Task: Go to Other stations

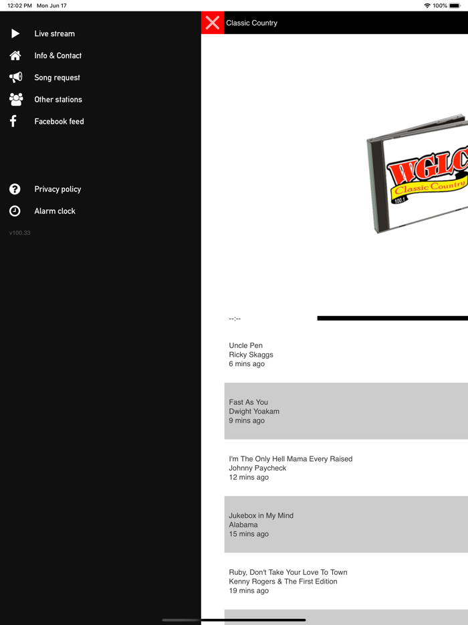Action: (58, 99)
